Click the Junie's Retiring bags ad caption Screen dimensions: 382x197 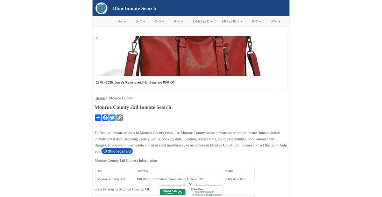click(136, 82)
